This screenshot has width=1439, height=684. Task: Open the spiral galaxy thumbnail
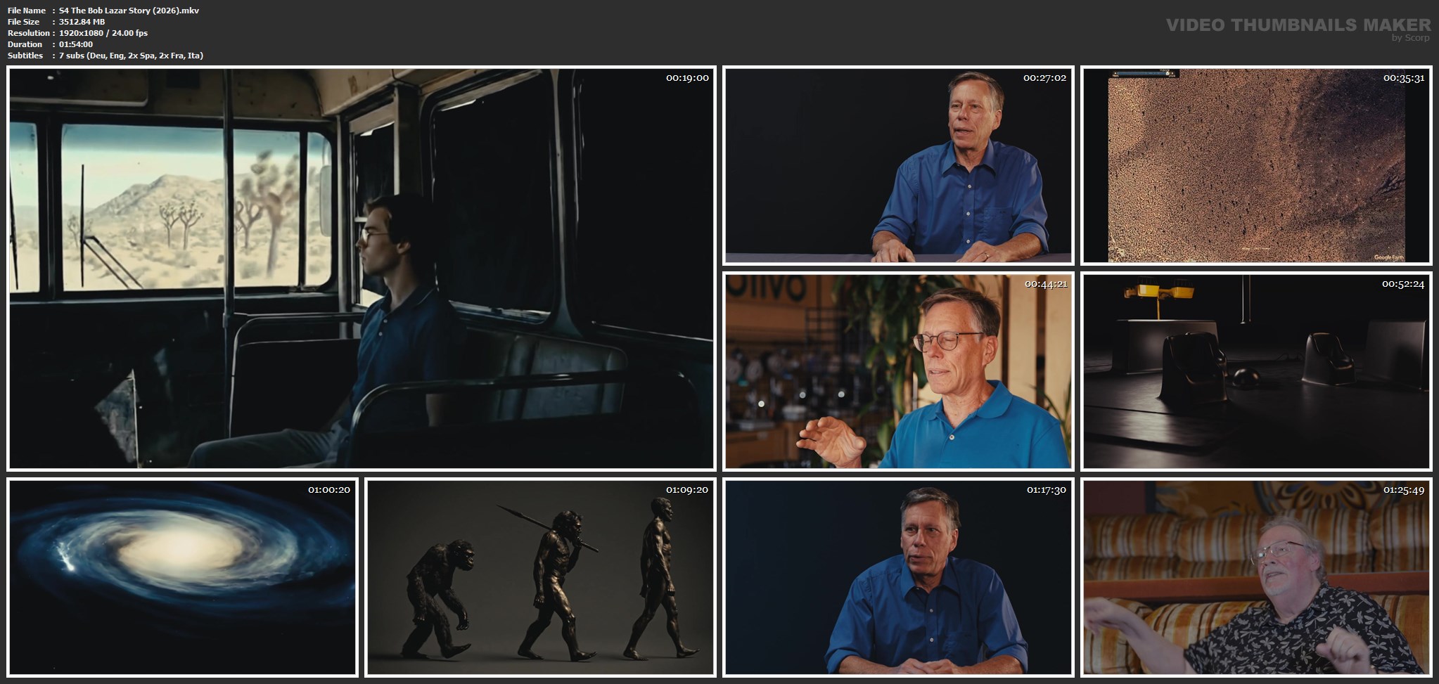[182, 577]
